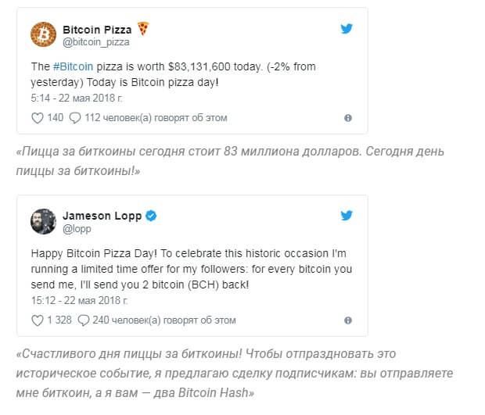Open info icon on Jameson Lopp tweet

(348, 320)
